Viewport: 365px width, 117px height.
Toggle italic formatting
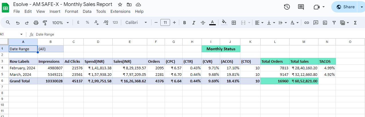pos(194,22)
